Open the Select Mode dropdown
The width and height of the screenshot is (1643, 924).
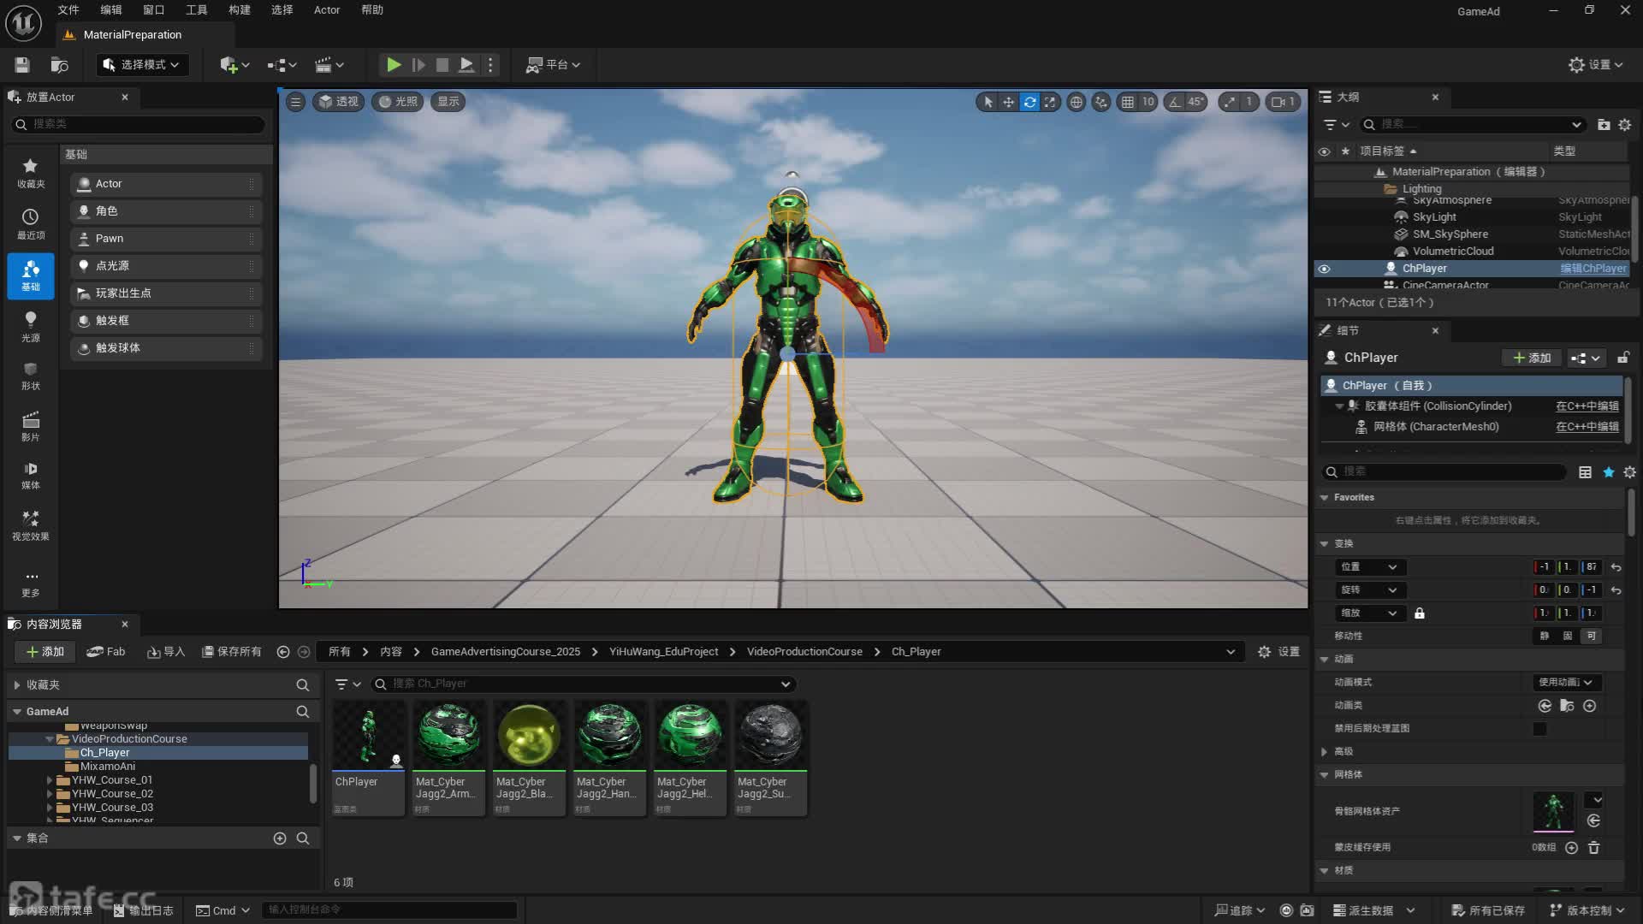click(x=142, y=64)
